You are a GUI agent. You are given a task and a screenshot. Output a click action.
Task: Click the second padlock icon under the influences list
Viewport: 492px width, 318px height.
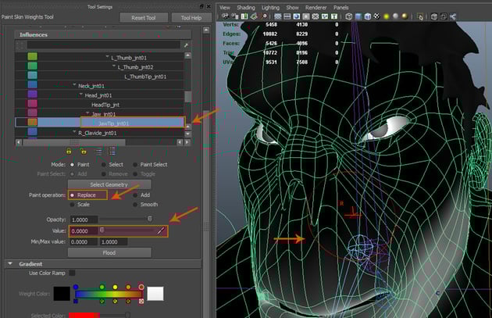point(84,150)
